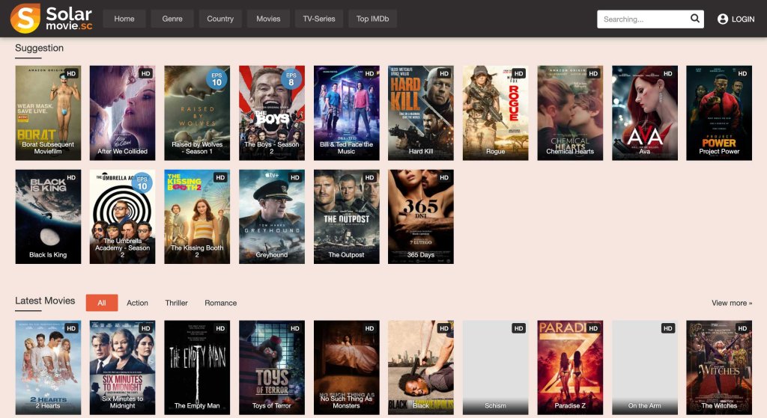
Task: Open 365 Days movie poster
Action: (x=421, y=216)
